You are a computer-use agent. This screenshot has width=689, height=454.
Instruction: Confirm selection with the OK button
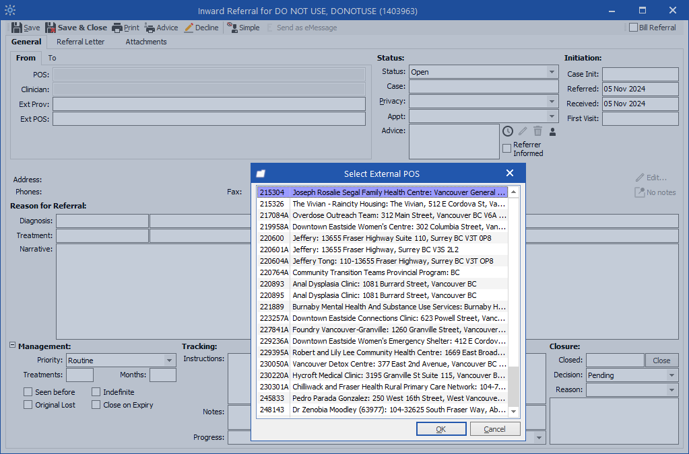440,428
